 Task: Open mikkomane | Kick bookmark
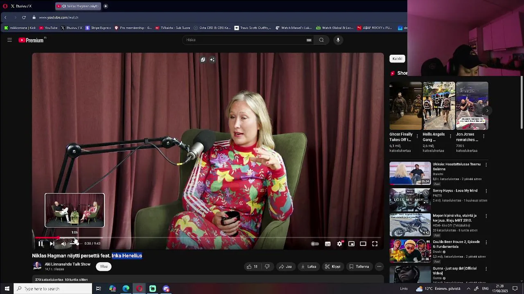tap(20, 28)
